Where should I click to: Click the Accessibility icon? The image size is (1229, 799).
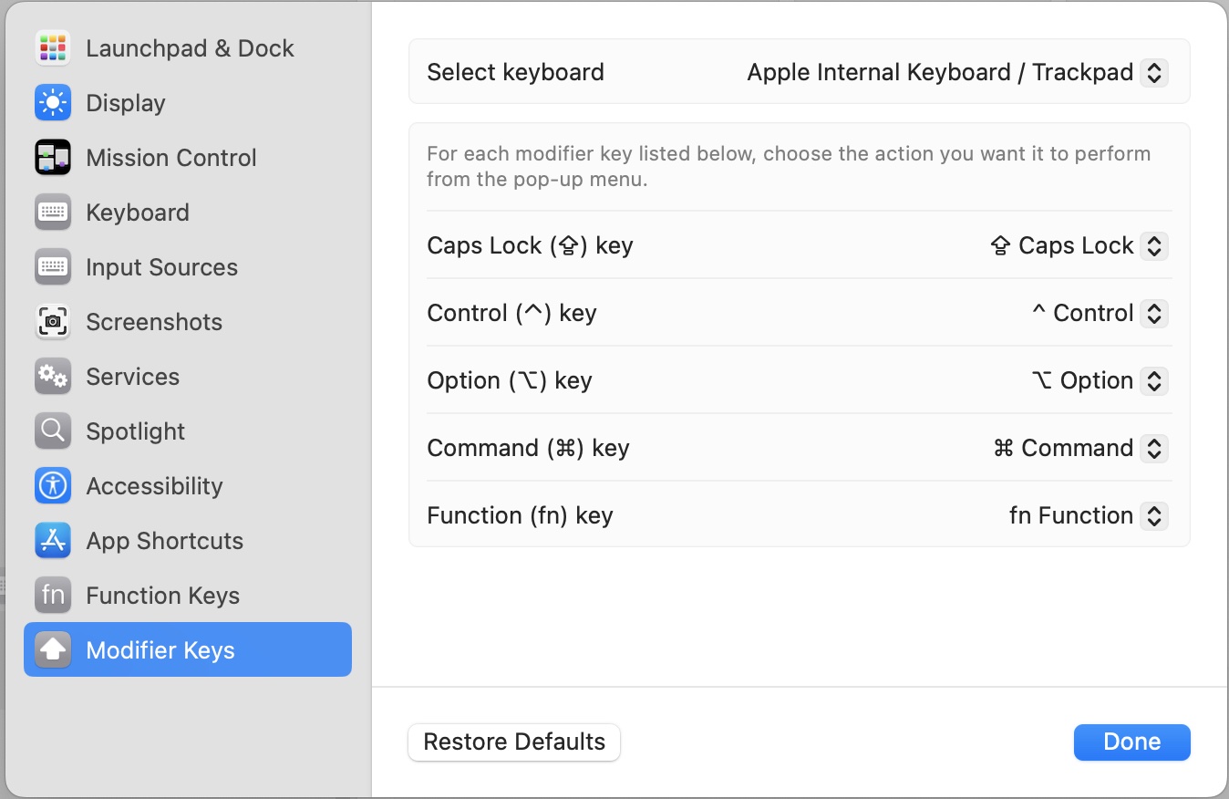[x=52, y=485]
